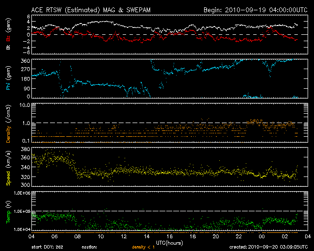Click the 320 tick on the Speed axis
The width and height of the screenshot is (314, 251).
pyautogui.click(x=26, y=177)
